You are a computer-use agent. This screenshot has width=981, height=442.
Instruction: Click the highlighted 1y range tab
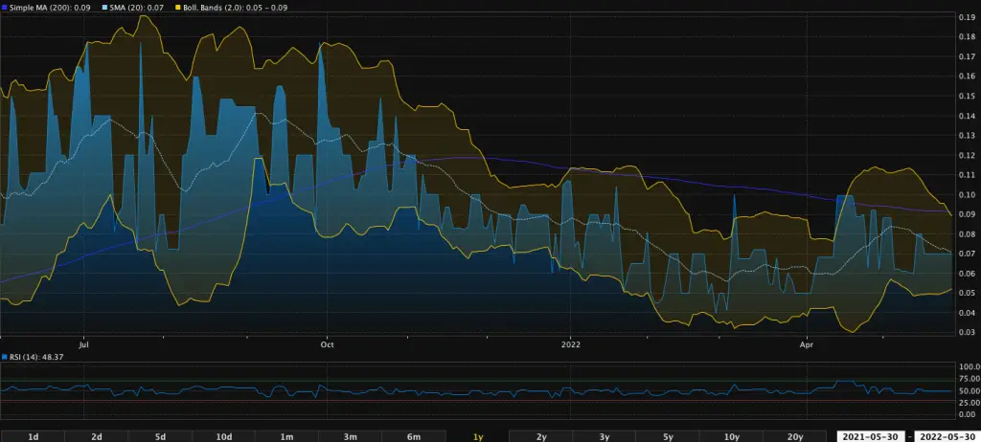(477, 436)
